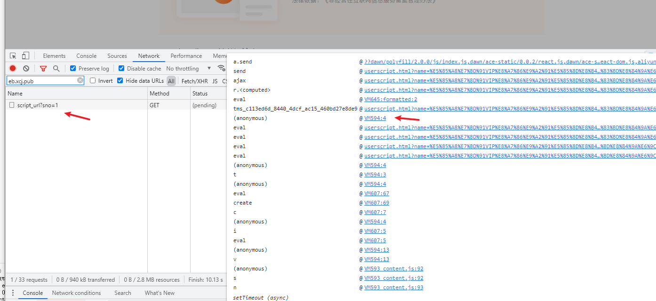Uncheck the Disable cache checkbox

coord(121,68)
